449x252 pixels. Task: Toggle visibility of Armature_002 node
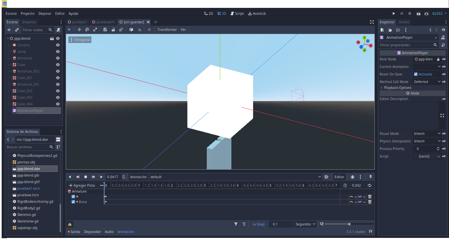(58, 71)
